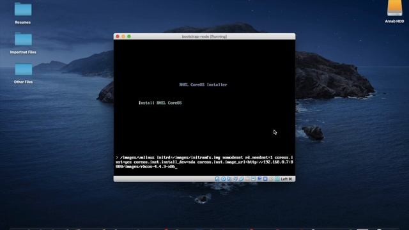This screenshot has height=230, width=409.
Task: Click the keyboard capture indicator icon
Action: pos(277,179)
